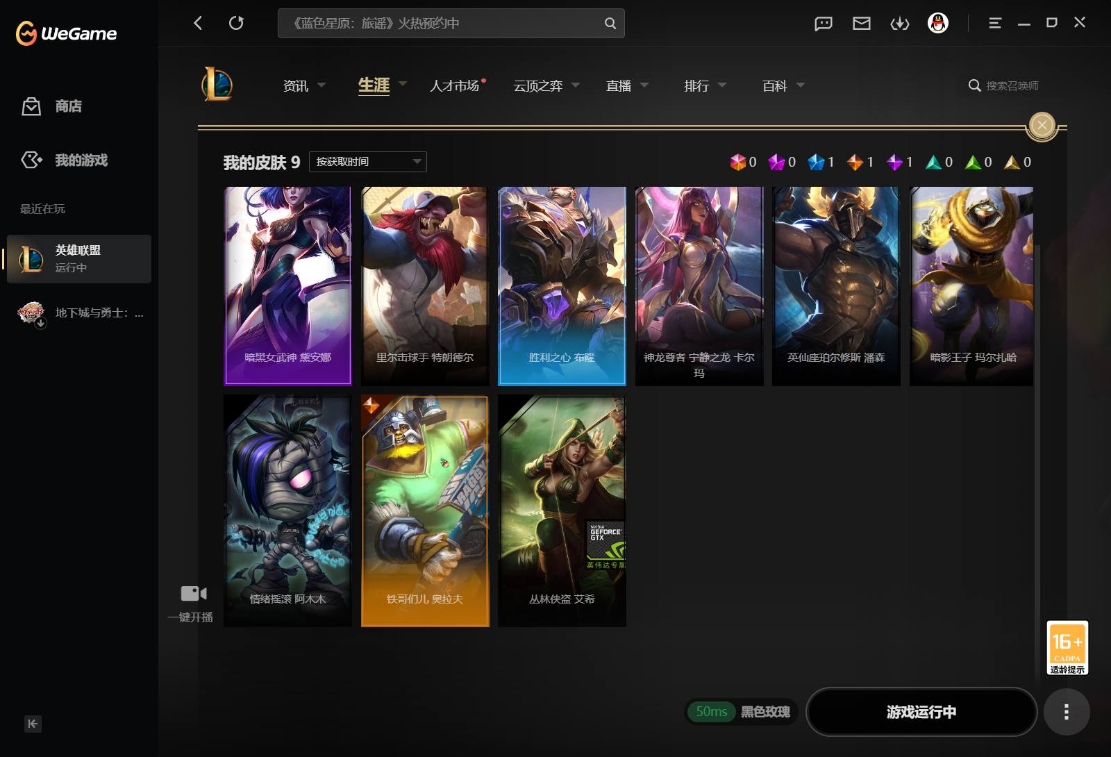Screen dimensions: 1111x757
Task: Click the 一键开播 label
Action: coord(190,617)
